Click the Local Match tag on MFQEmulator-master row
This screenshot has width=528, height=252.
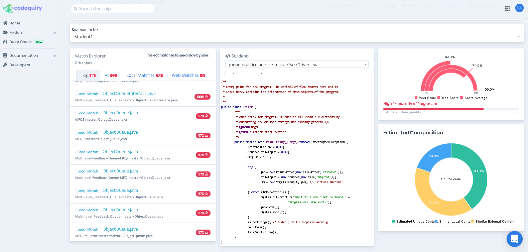click(88, 230)
